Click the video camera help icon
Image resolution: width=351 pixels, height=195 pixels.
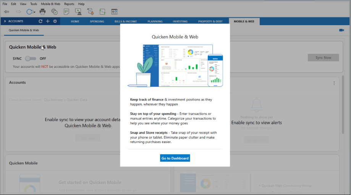[x=341, y=30]
